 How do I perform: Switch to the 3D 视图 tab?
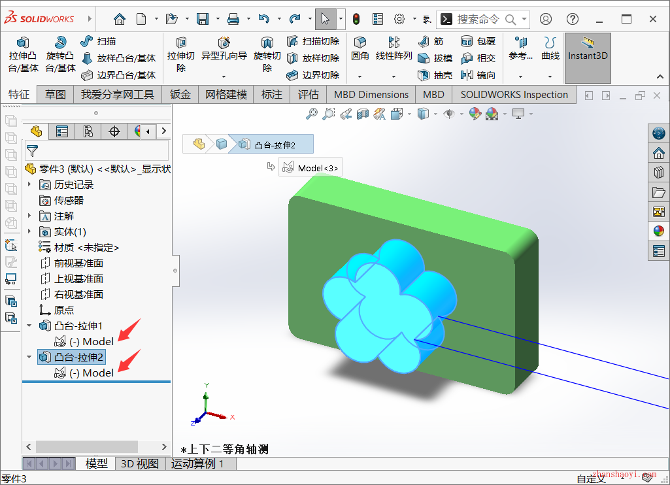point(139,463)
